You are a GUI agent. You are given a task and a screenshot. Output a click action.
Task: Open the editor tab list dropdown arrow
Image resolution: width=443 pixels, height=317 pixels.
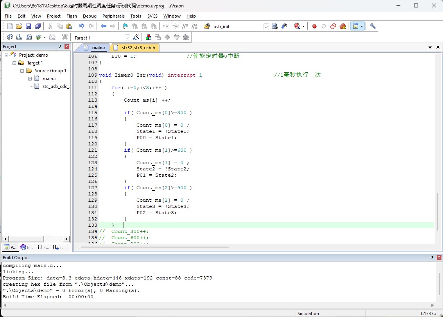pyautogui.click(x=430, y=47)
